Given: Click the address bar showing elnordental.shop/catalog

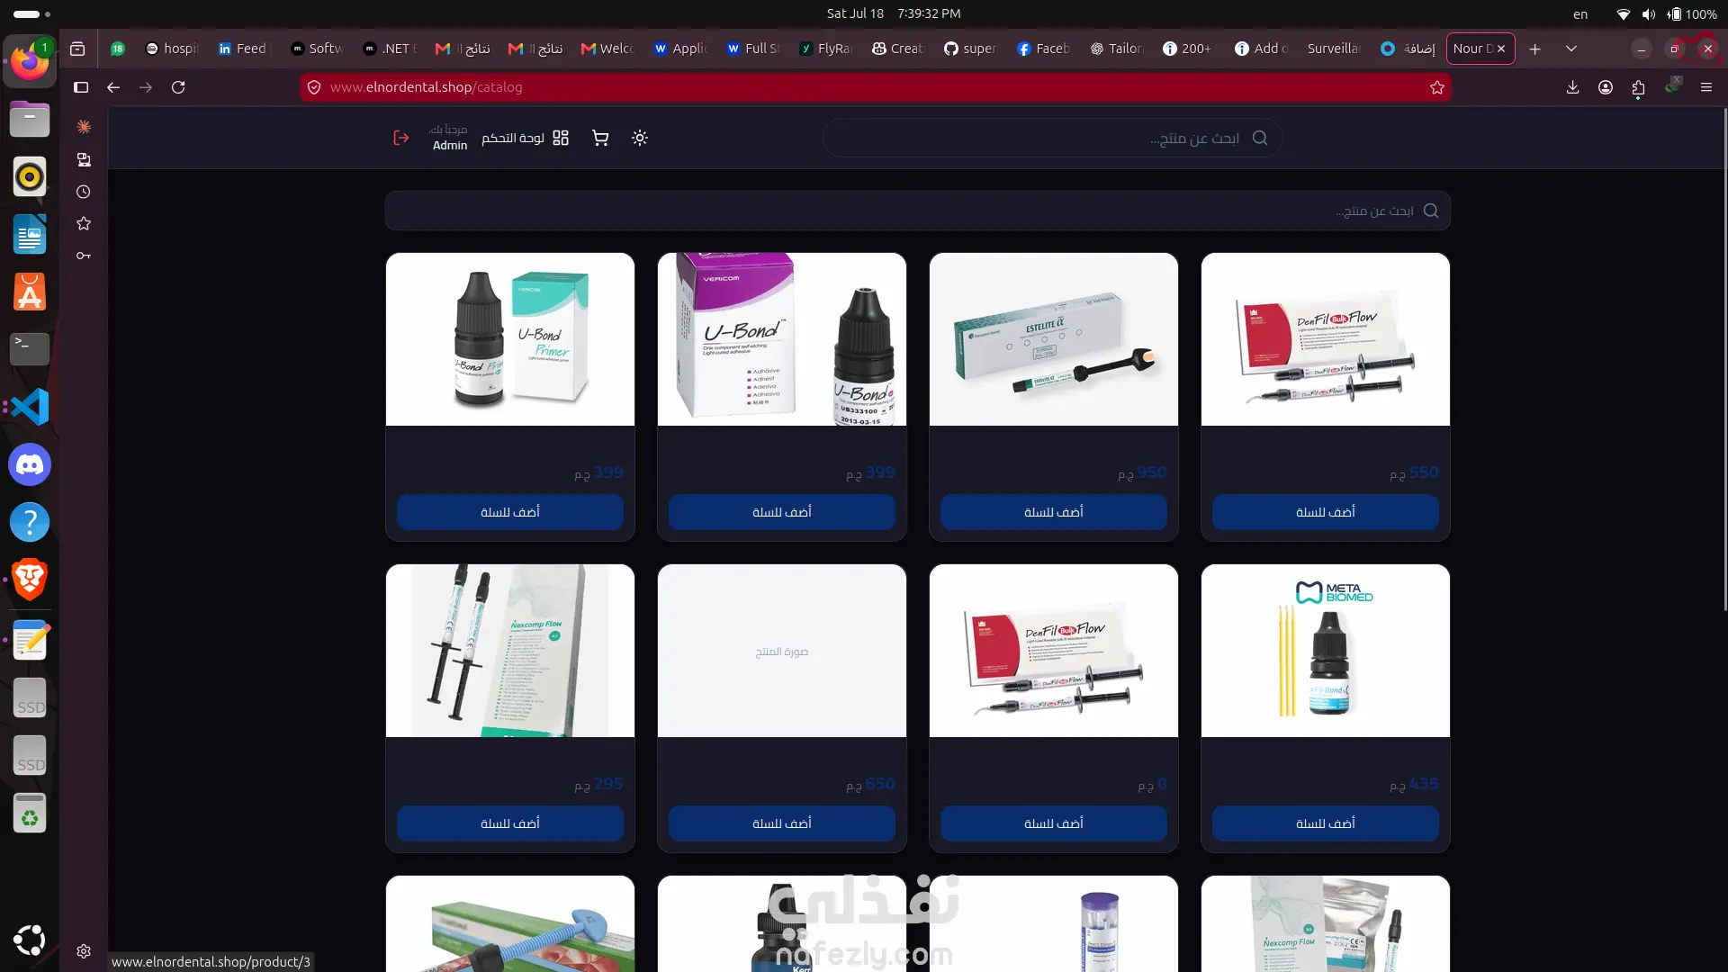Looking at the screenshot, I should pyautogui.click(x=875, y=87).
